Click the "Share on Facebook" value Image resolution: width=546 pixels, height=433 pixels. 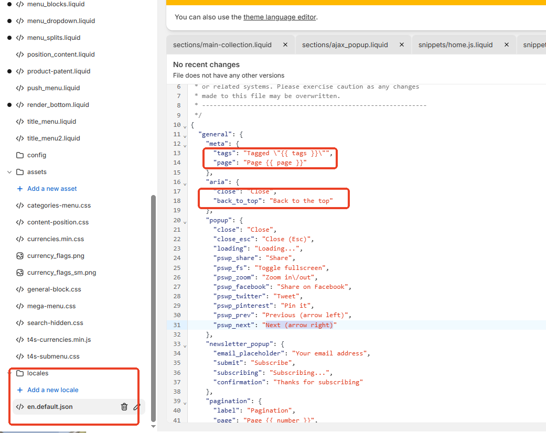(x=313, y=287)
